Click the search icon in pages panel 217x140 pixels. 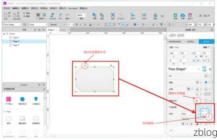[44, 30]
